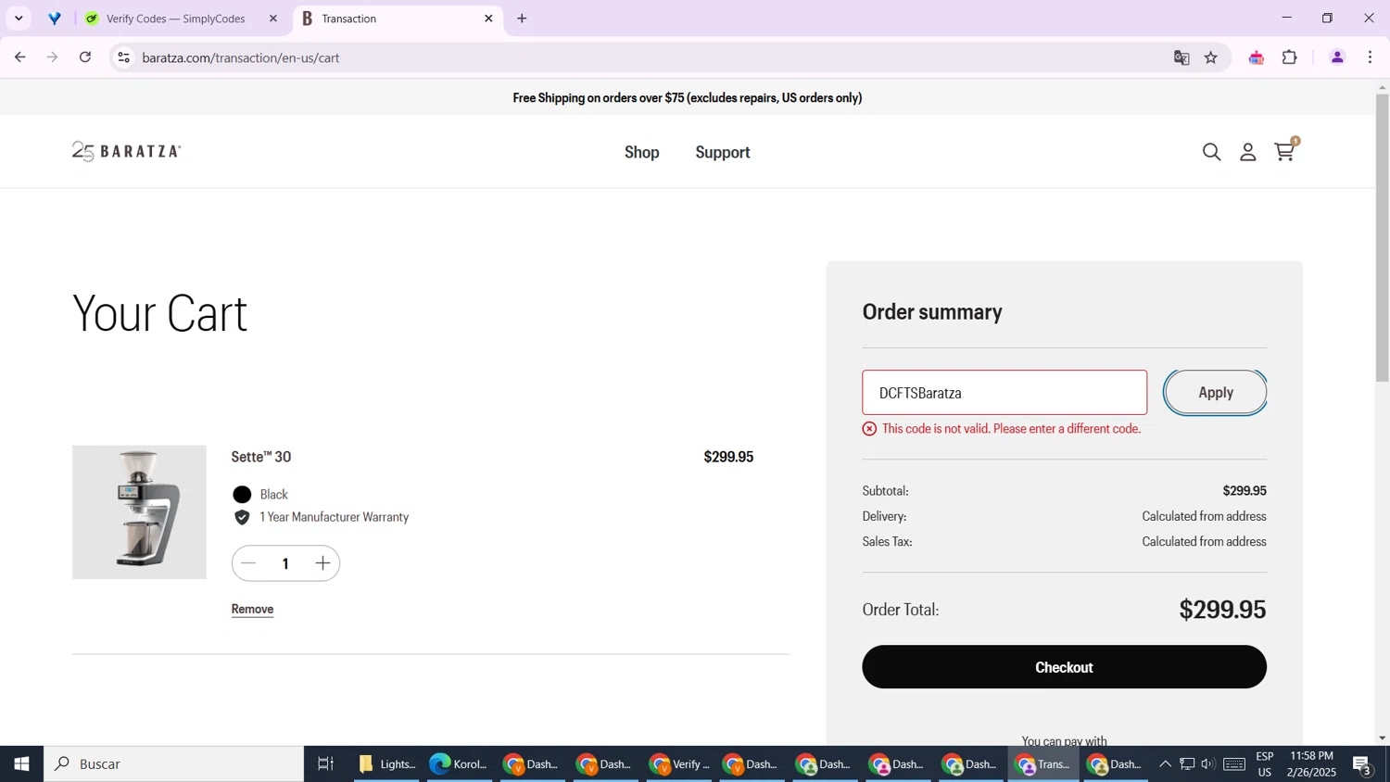This screenshot has height=782, width=1390.
Task: Go back to previous page
Action: tap(19, 57)
